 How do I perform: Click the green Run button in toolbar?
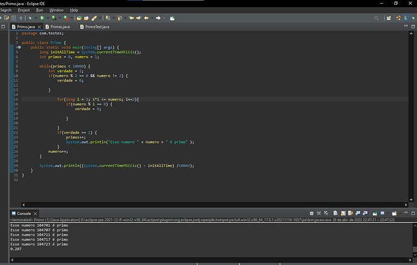click(42, 18)
